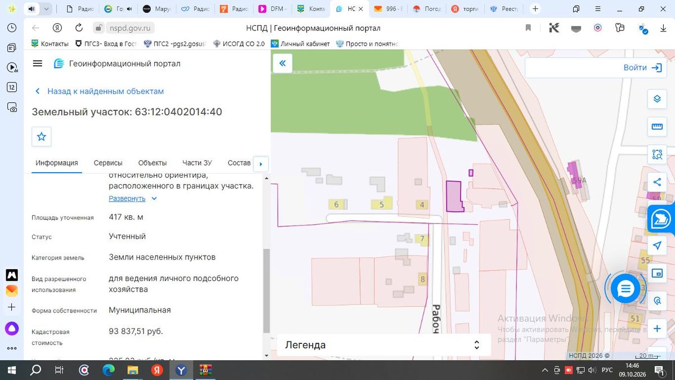Open the share map link tool
The width and height of the screenshot is (675, 380).
(657, 182)
